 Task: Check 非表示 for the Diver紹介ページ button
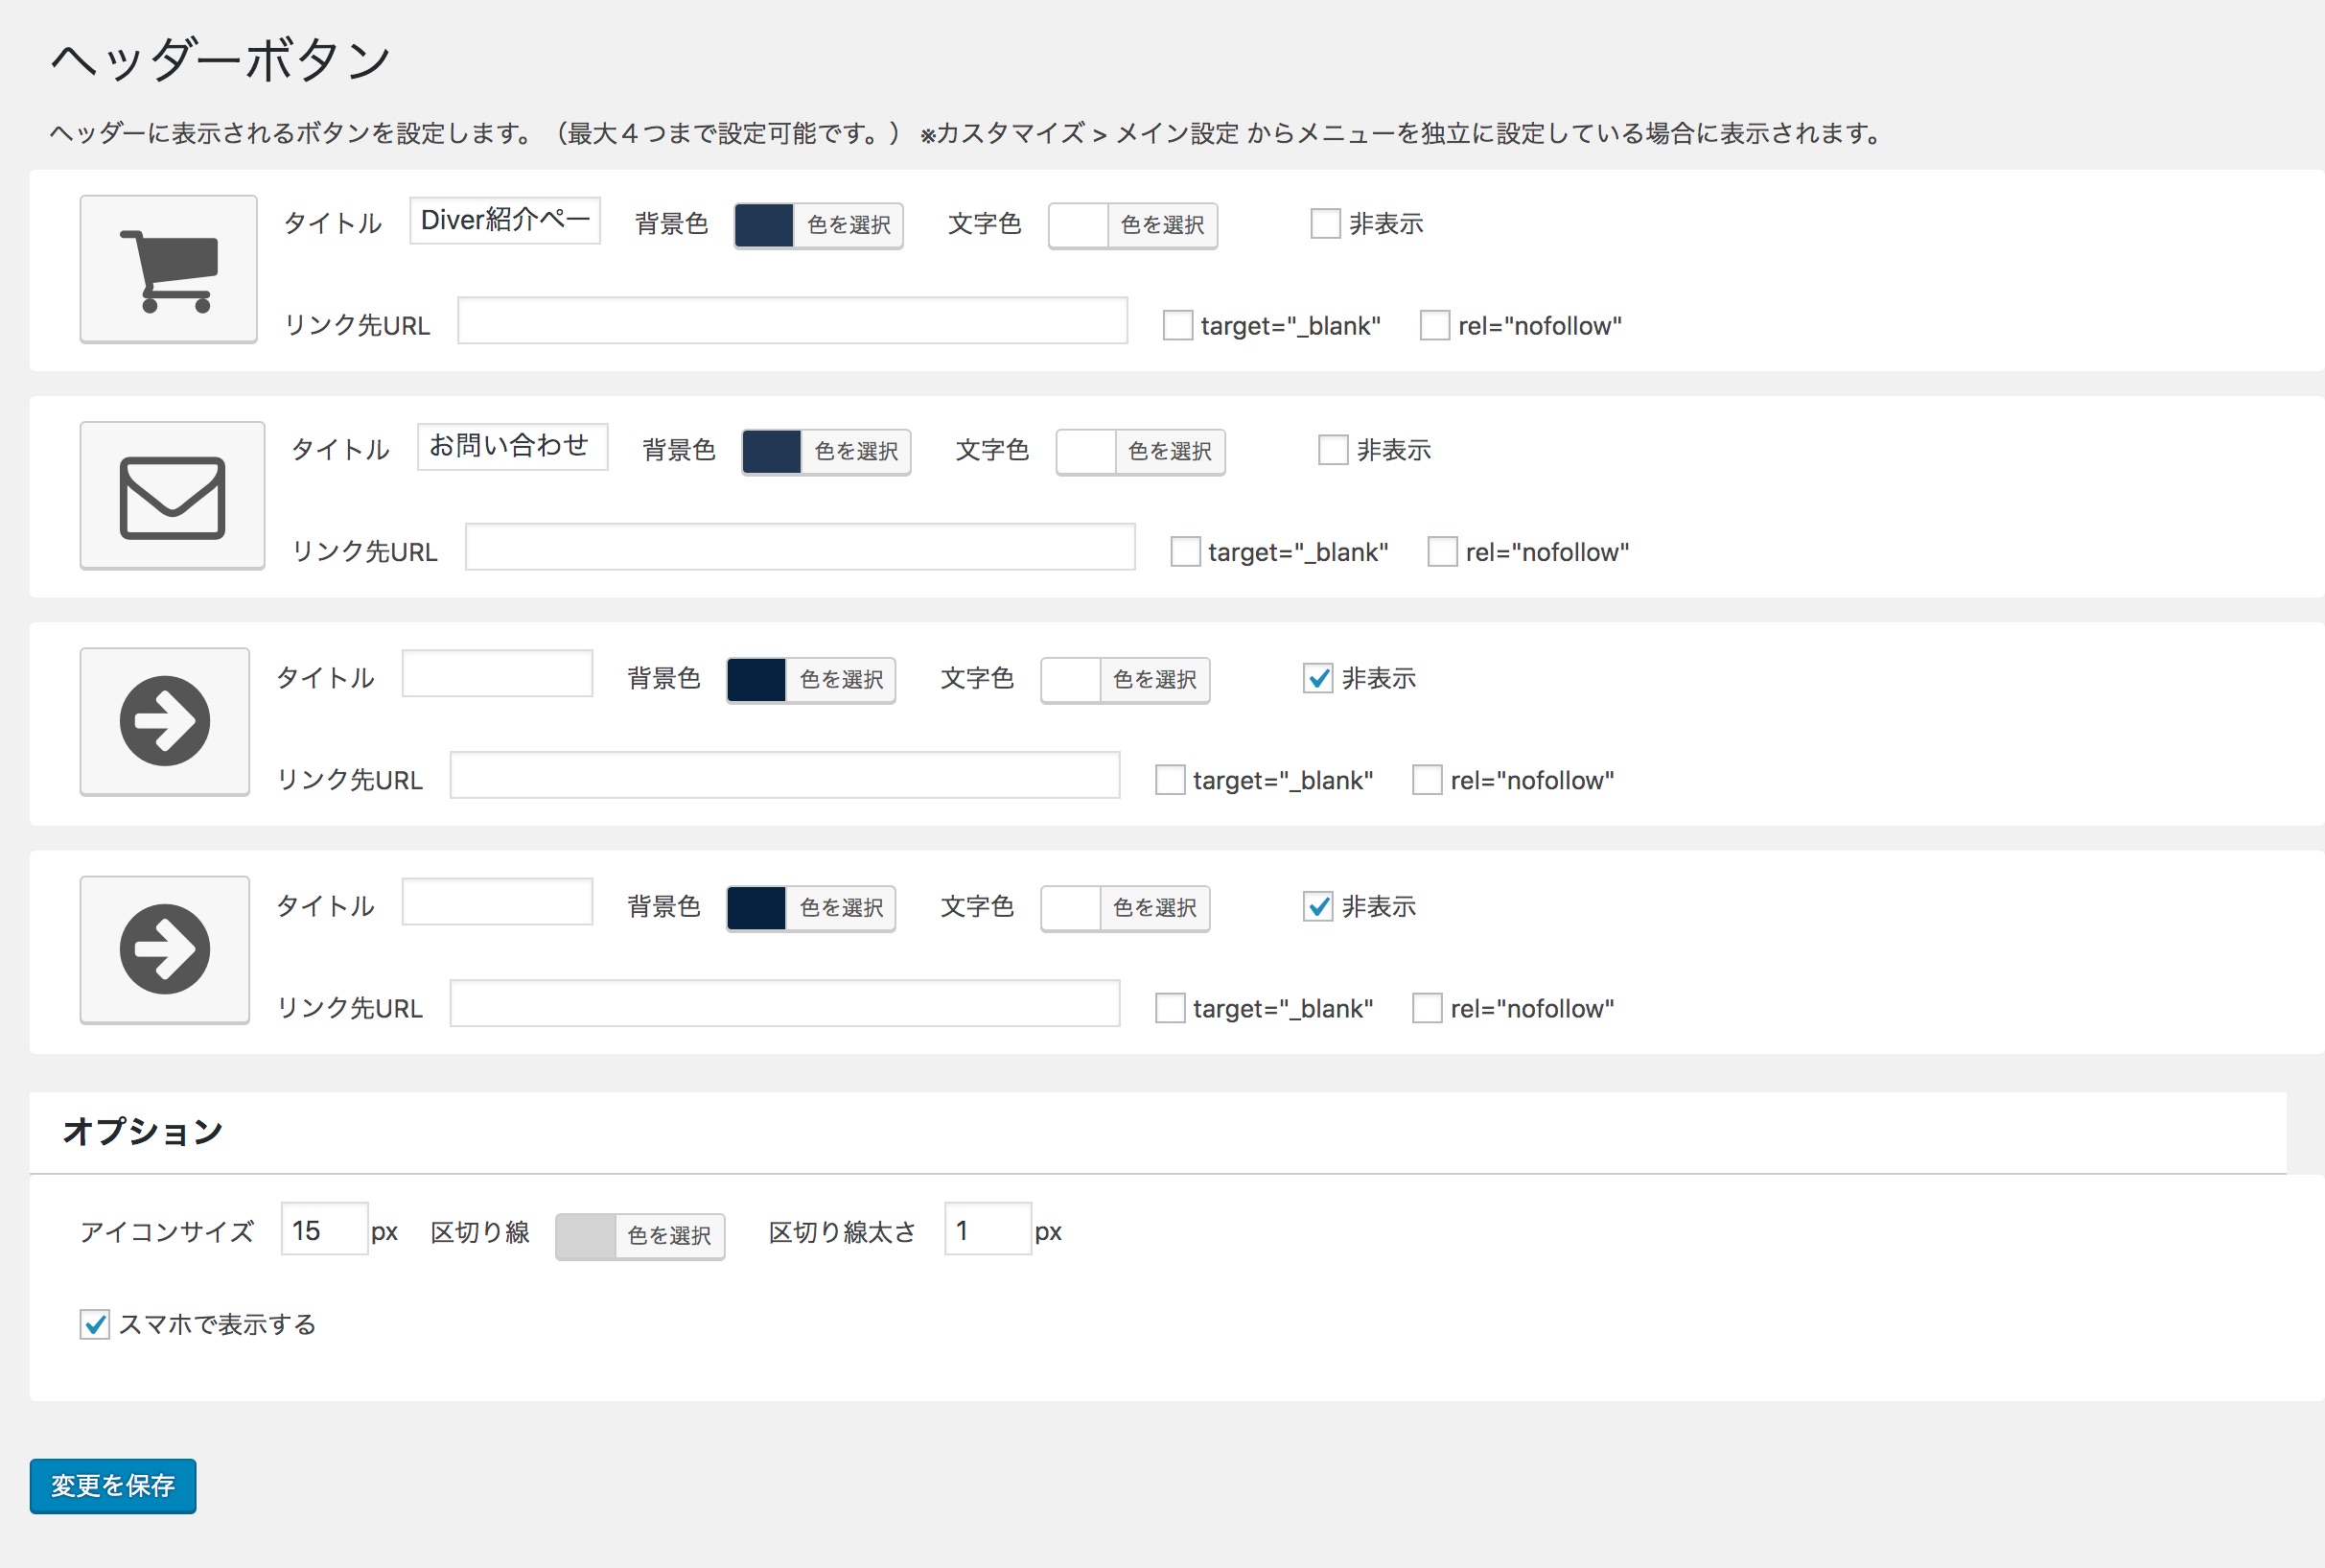pyautogui.click(x=1324, y=223)
